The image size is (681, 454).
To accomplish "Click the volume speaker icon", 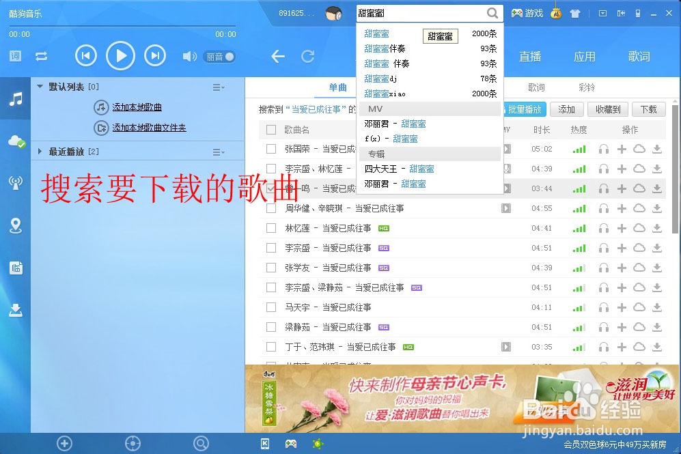I will pyautogui.click(x=189, y=56).
